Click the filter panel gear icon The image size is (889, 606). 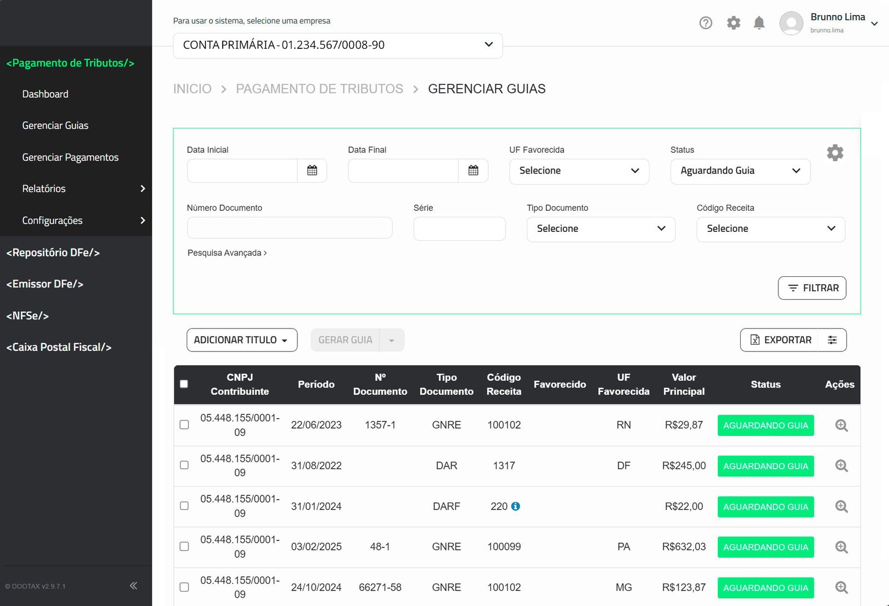pos(835,153)
